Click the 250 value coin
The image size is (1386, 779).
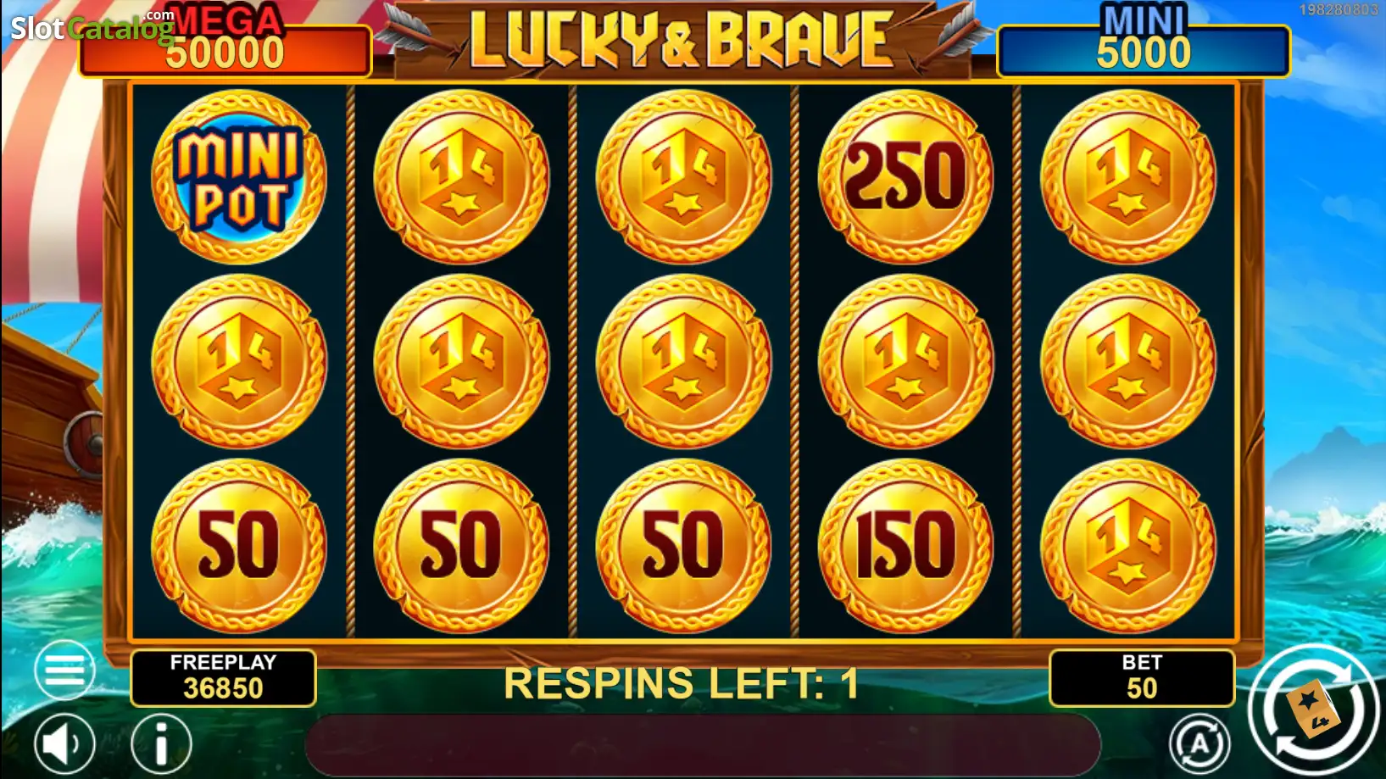[x=905, y=177]
